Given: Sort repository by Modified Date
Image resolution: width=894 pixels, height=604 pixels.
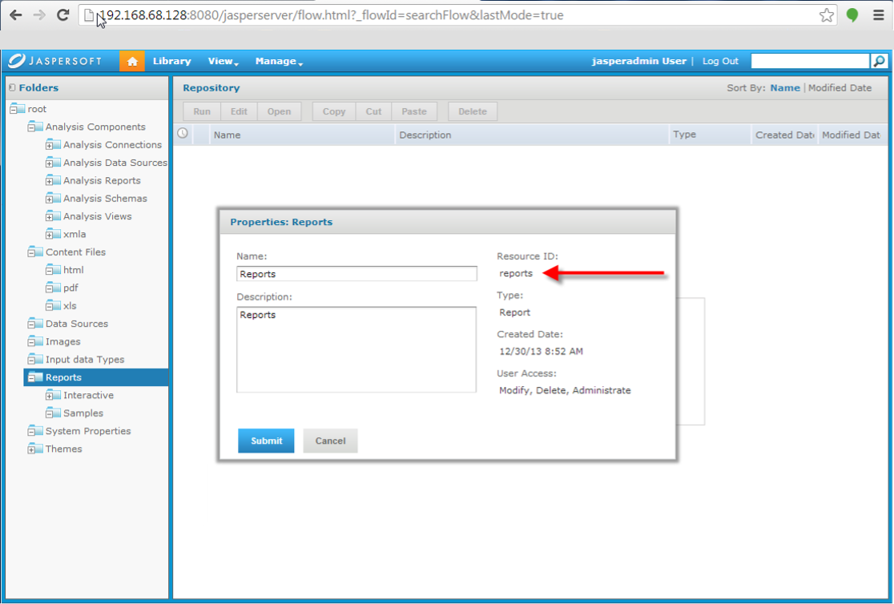Looking at the screenshot, I should tap(840, 88).
